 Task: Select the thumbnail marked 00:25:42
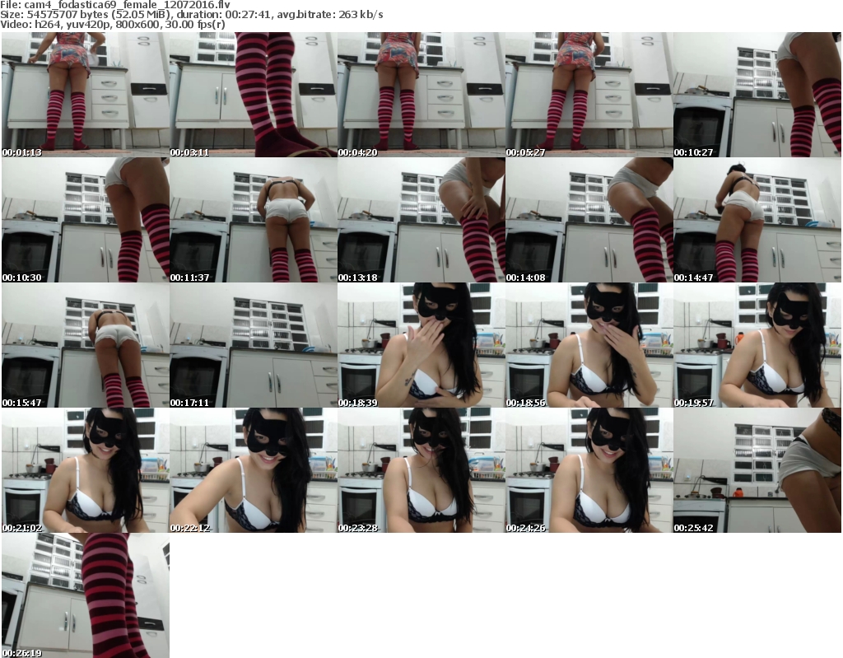[x=757, y=470]
